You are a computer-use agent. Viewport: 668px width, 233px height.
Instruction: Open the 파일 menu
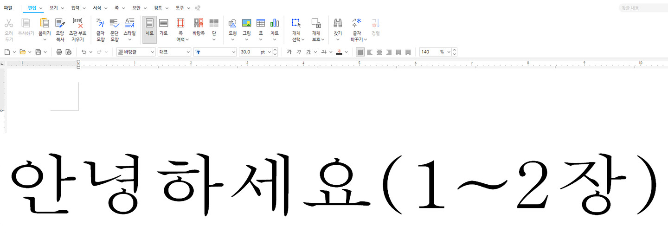(x=8, y=8)
